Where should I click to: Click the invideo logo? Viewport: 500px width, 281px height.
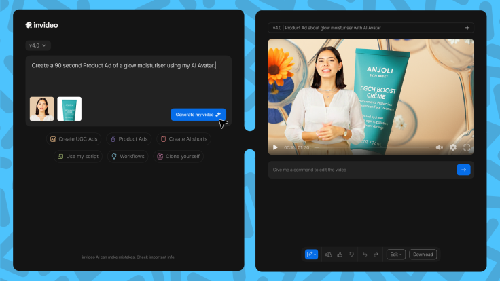[x=41, y=25]
